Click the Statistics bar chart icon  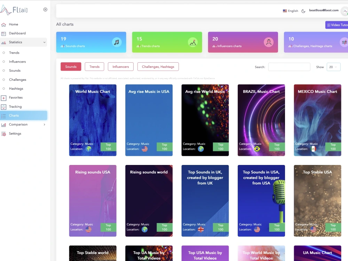[3, 42]
